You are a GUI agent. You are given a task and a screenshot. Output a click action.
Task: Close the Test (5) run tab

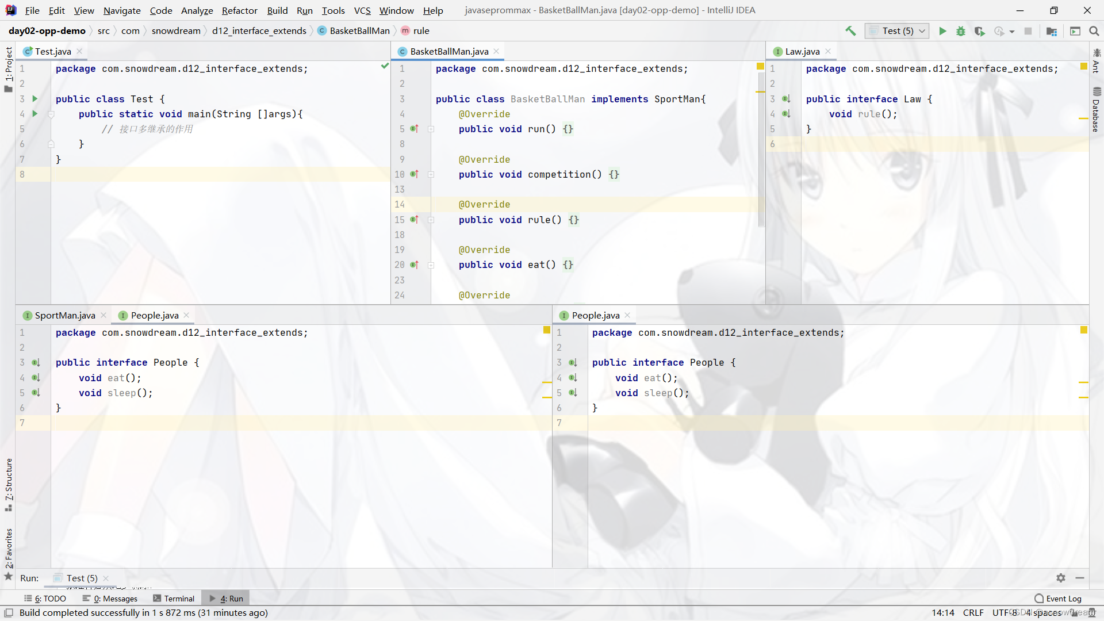(x=106, y=578)
